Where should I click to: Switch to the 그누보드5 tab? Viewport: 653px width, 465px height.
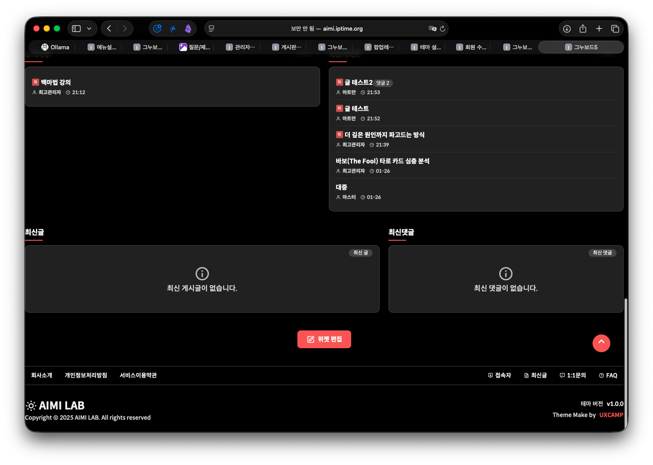pos(581,47)
